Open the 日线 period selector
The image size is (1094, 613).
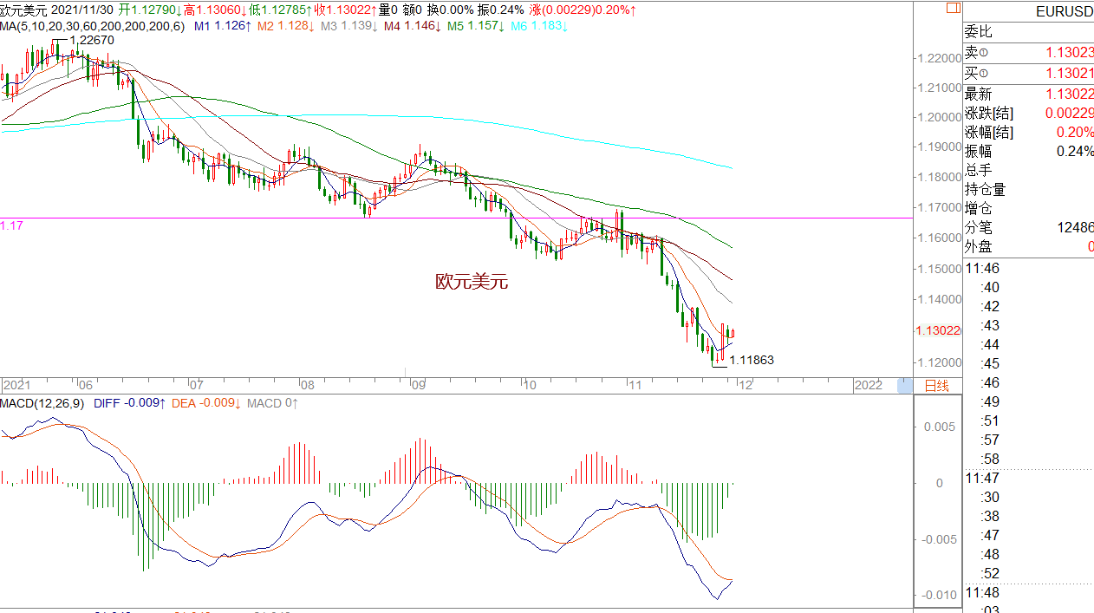(x=936, y=386)
